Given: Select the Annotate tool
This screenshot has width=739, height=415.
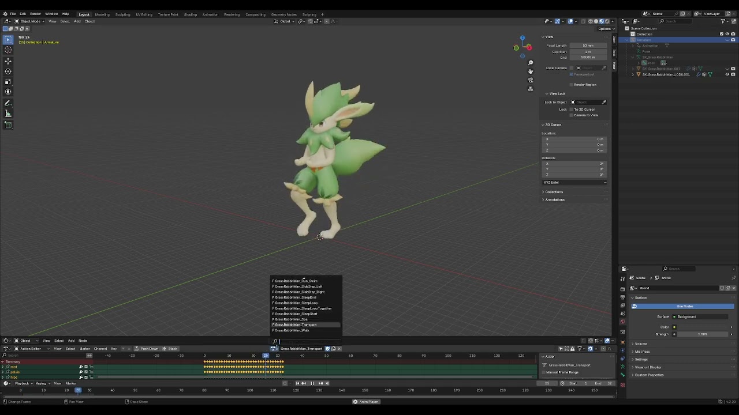Looking at the screenshot, I should click(8, 103).
